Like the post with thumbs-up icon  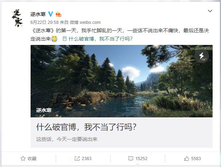pos(186,158)
